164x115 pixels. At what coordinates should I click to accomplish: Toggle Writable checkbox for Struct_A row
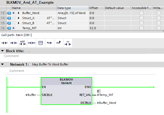click(159, 18)
